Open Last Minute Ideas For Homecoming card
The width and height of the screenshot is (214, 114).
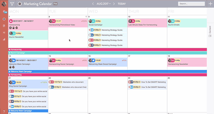click(x=147, y=23)
